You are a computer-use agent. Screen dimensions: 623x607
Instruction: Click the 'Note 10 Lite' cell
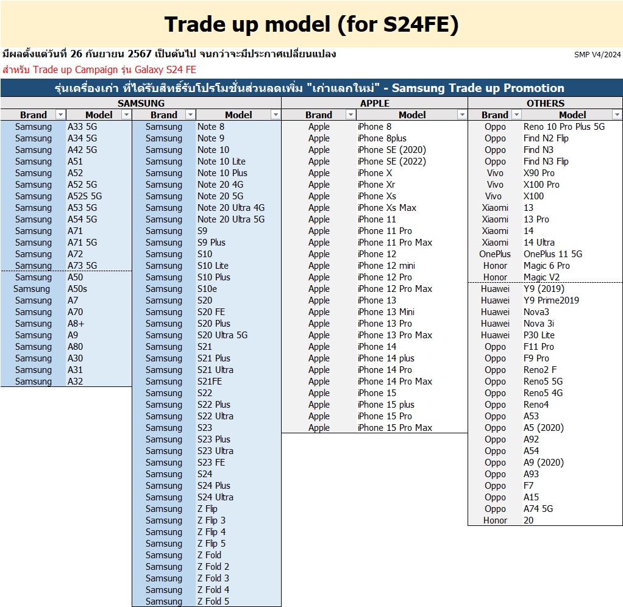238,162
